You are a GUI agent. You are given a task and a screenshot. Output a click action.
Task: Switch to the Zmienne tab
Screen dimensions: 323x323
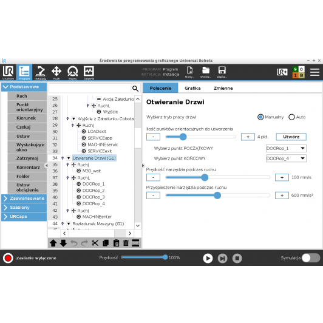(223, 88)
